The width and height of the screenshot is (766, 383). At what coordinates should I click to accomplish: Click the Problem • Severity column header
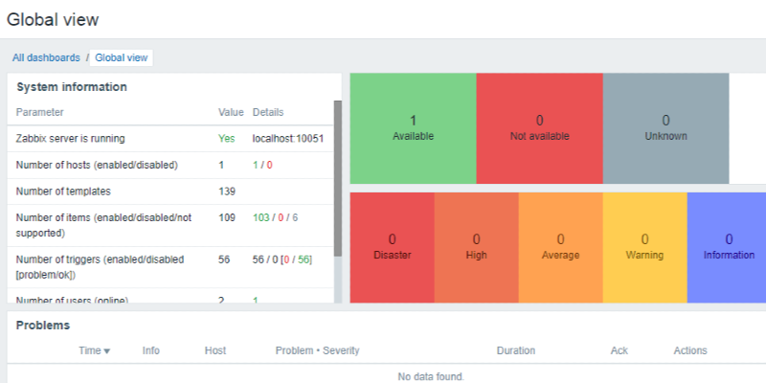pos(317,350)
